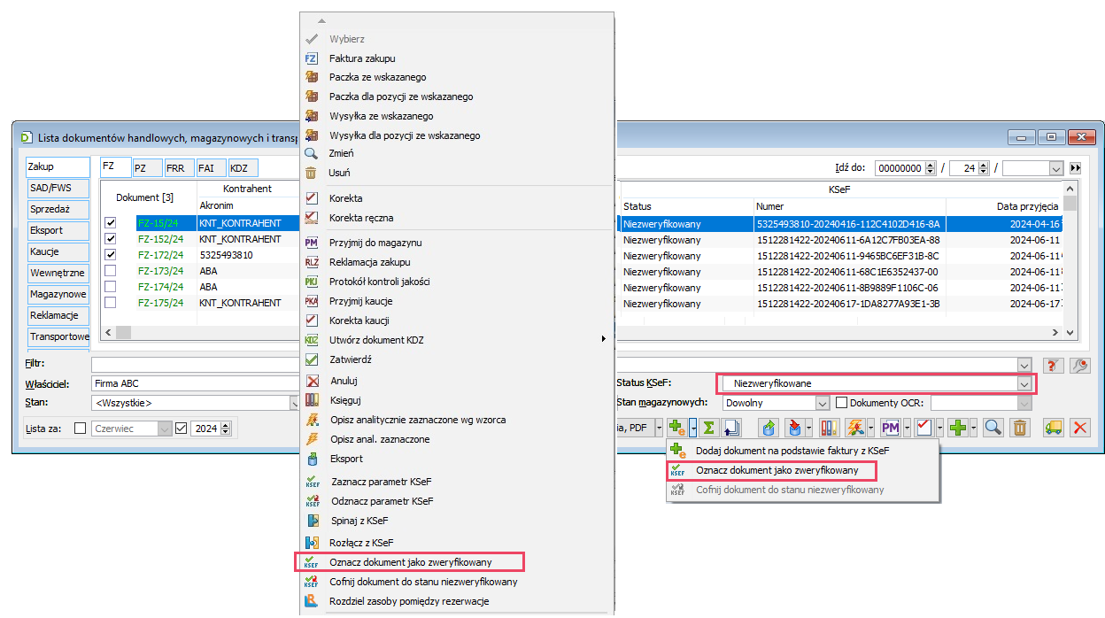Enable the month checkbox beside Czerwiec
Image resolution: width=1105 pixels, height=618 pixels.
pos(81,429)
